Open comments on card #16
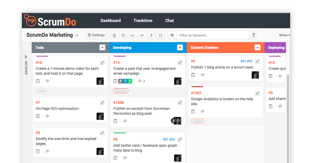This screenshot has width=312, height=163. pos(47,81)
